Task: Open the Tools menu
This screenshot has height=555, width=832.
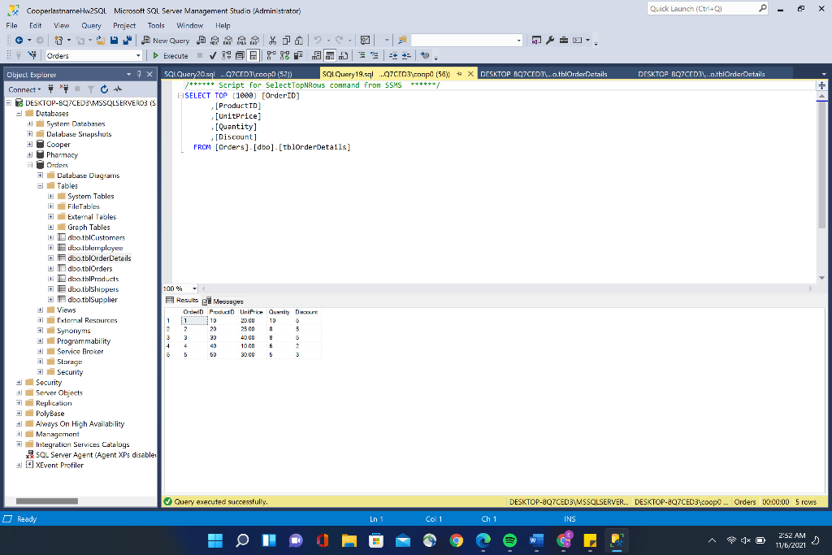Action: [156, 25]
